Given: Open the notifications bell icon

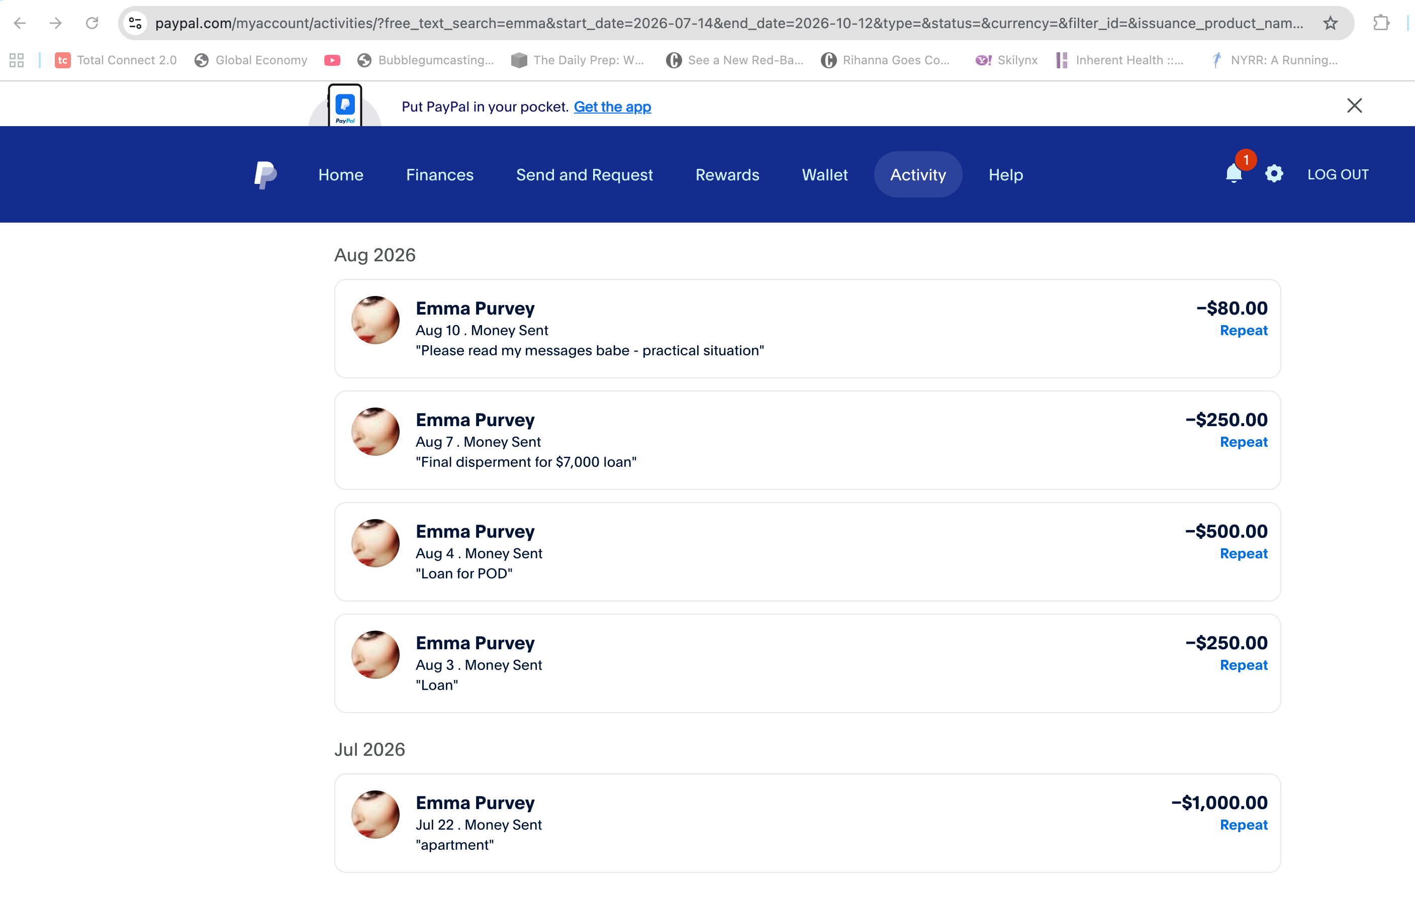Looking at the screenshot, I should click(x=1234, y=174).
